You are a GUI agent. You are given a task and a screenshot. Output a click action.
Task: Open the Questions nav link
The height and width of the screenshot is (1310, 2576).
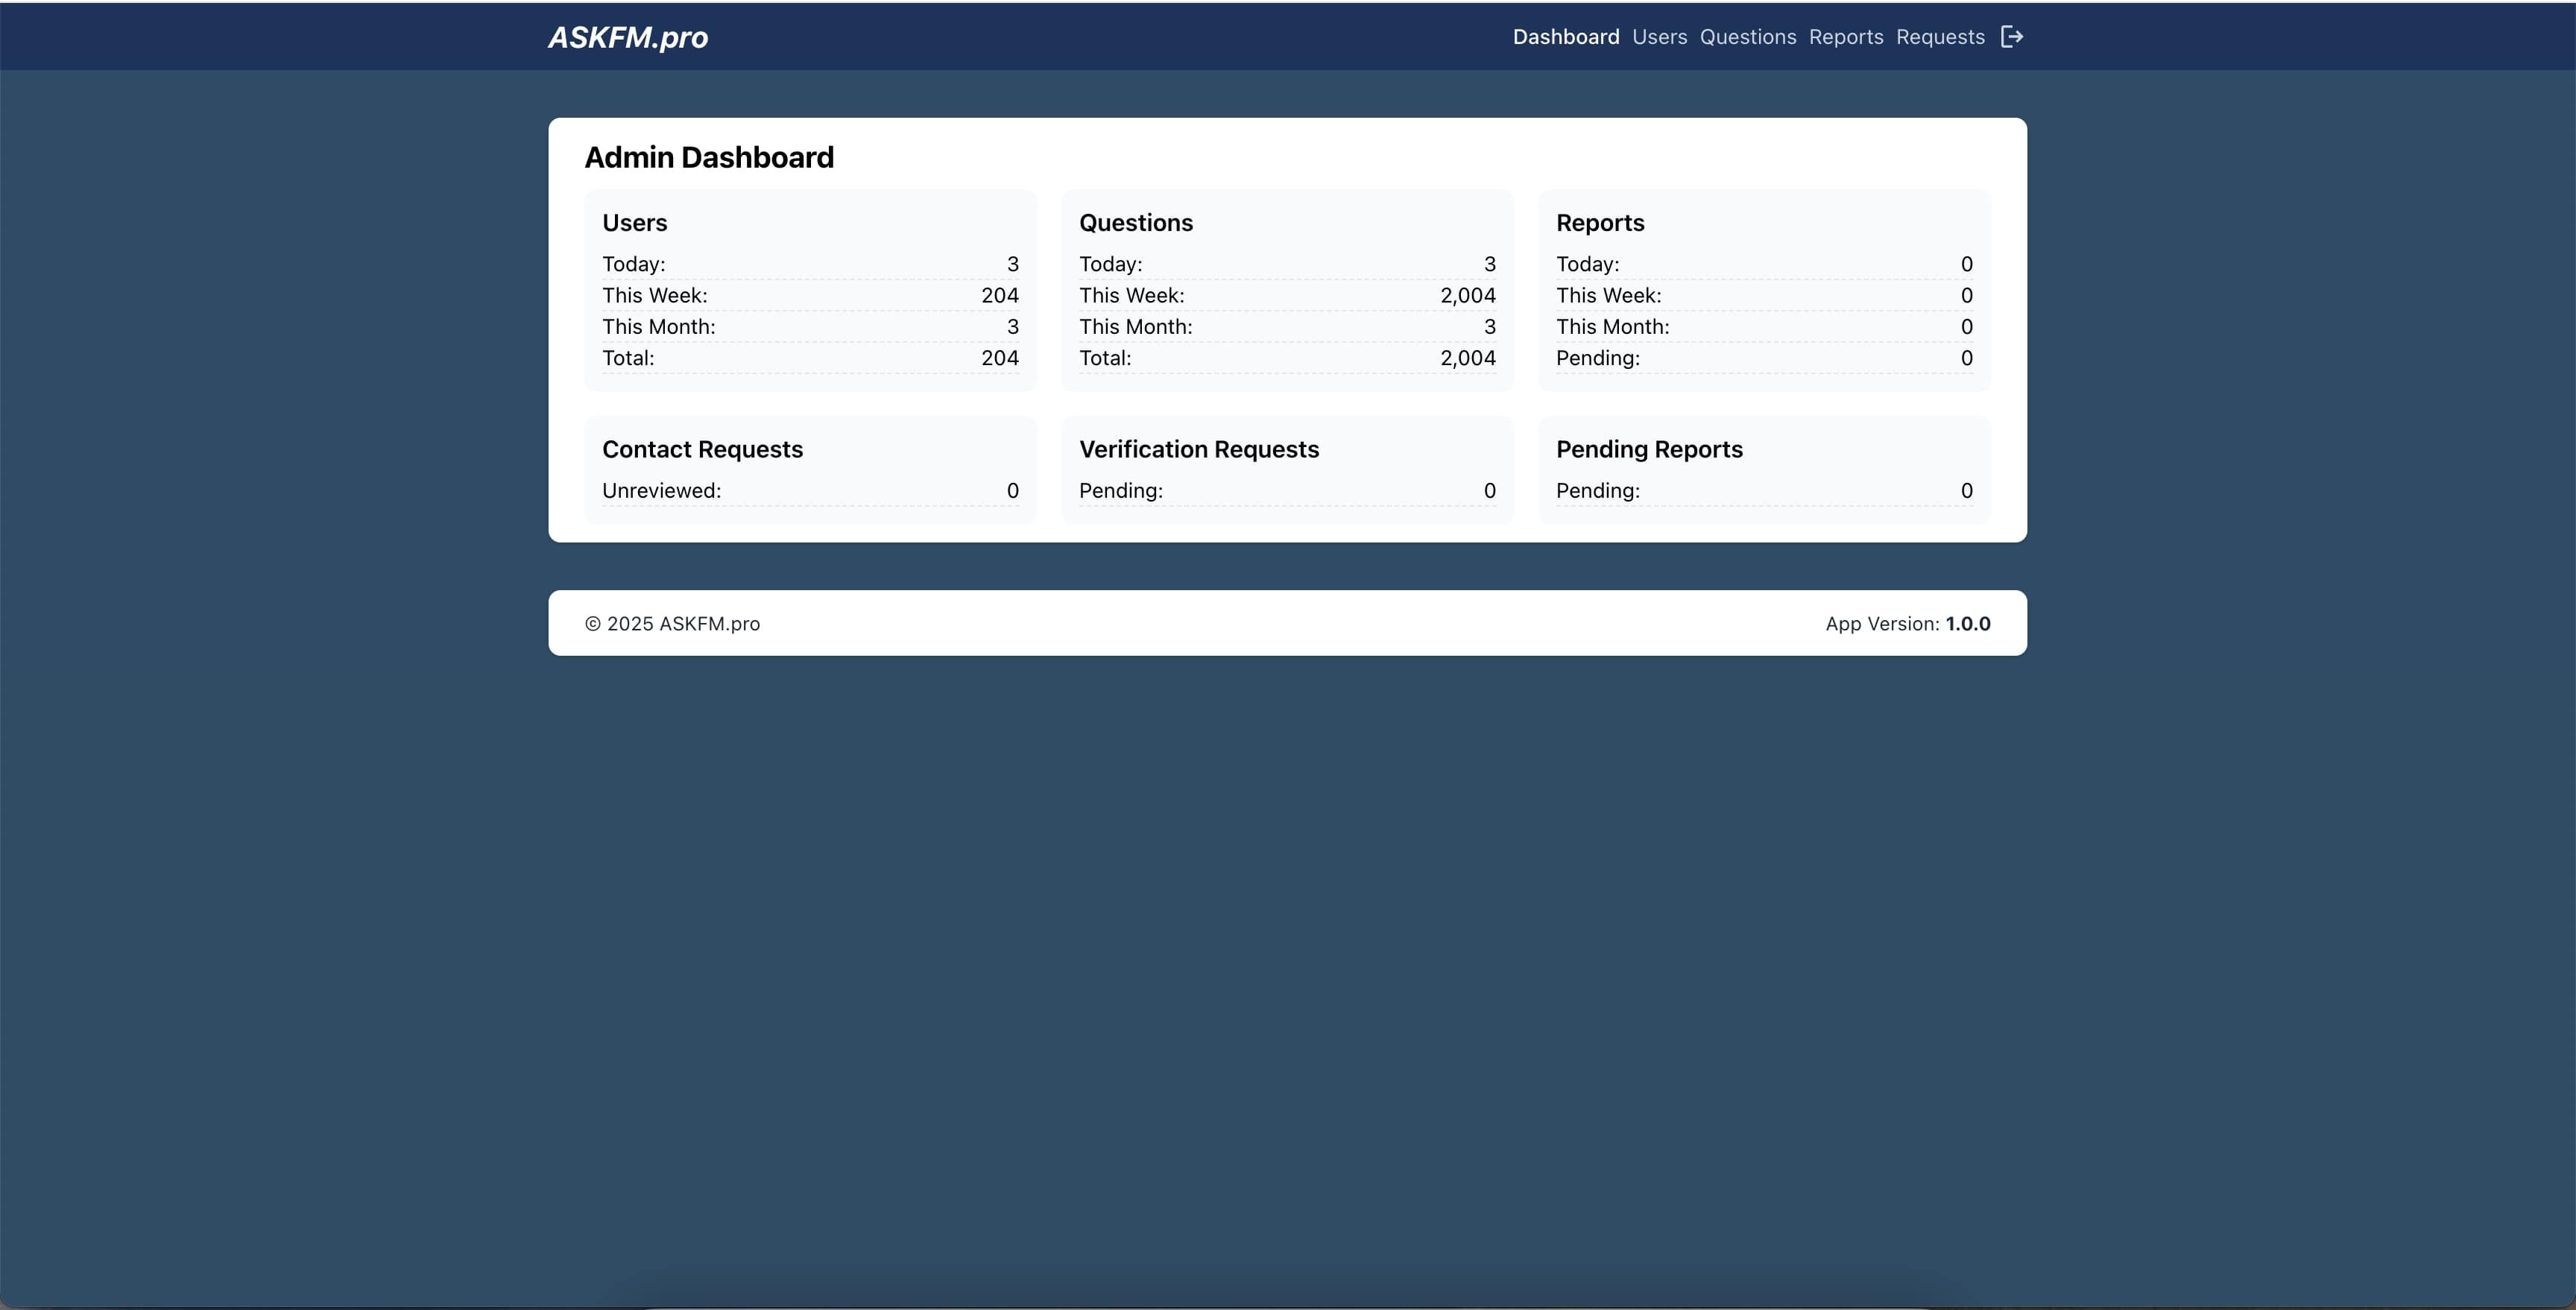pyautogui.click(x=1747, y=37)
